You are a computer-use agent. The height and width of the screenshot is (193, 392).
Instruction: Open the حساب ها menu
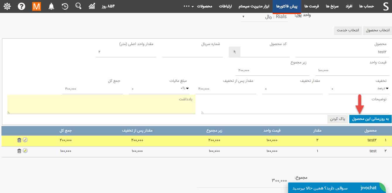(x=367, y=6)
